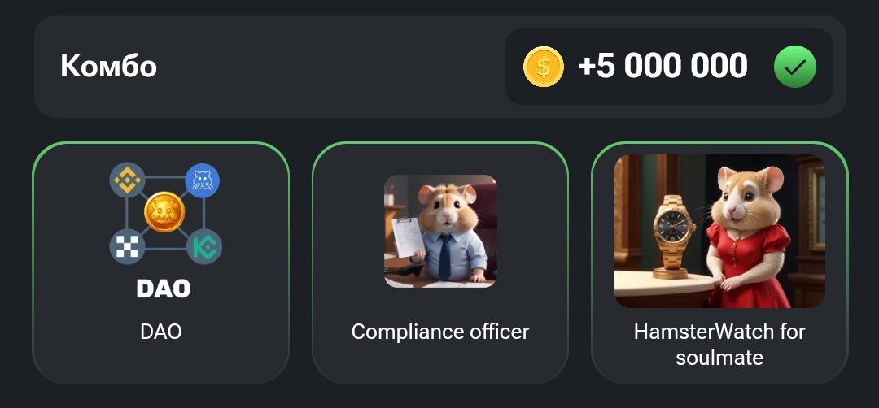Viewport: 879px width, 408px height.
Task: Click the KuCoin green logo icon
Action: tap(204, 246)
